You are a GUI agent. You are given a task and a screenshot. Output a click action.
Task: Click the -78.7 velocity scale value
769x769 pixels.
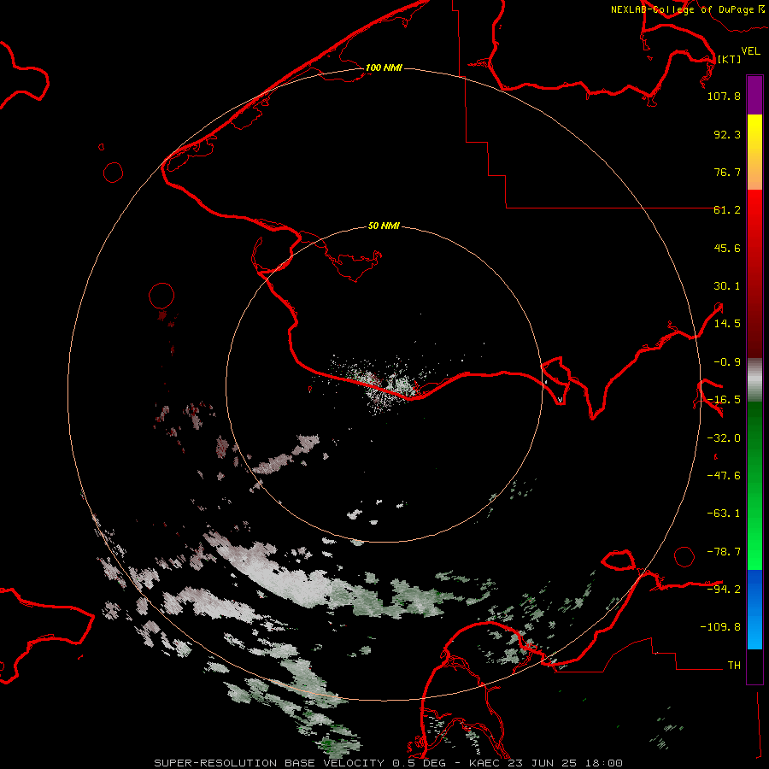724,552
